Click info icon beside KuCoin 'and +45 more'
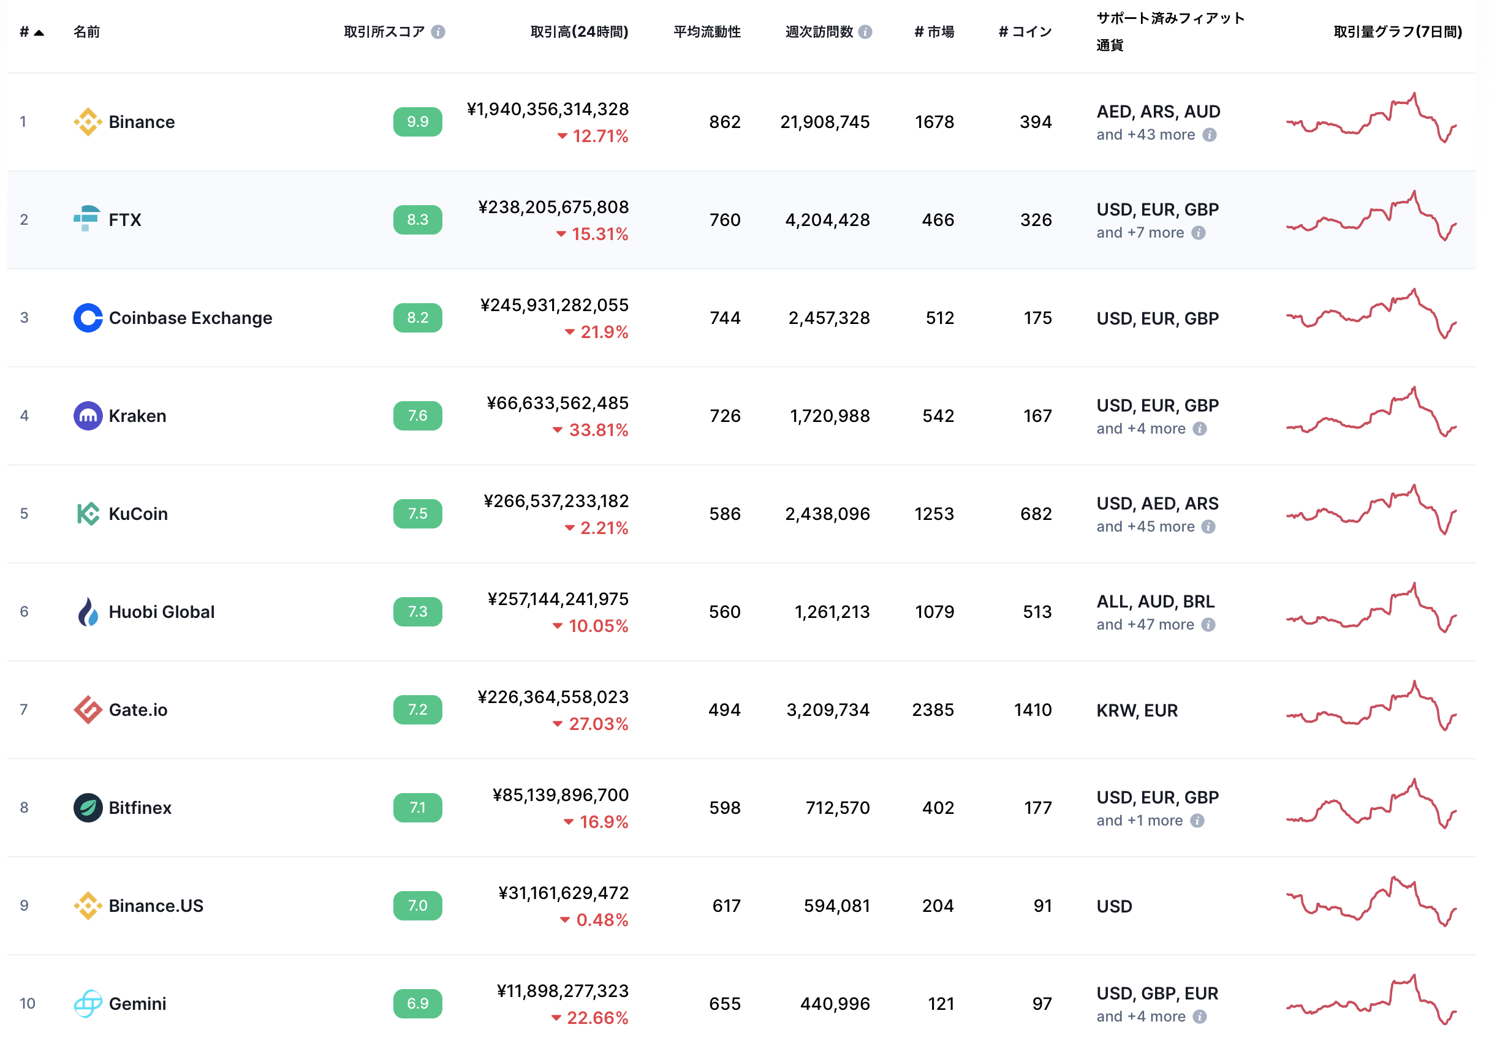The width and height of the screenshot is (1489, 1046). 1208,526
